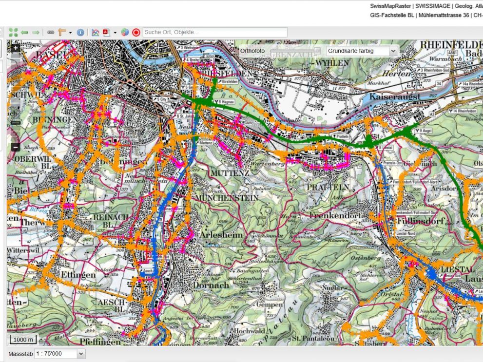Open the Grundkarte farbig basemap dropdown
Screen dimensions: 483x362
coord(362,51)
